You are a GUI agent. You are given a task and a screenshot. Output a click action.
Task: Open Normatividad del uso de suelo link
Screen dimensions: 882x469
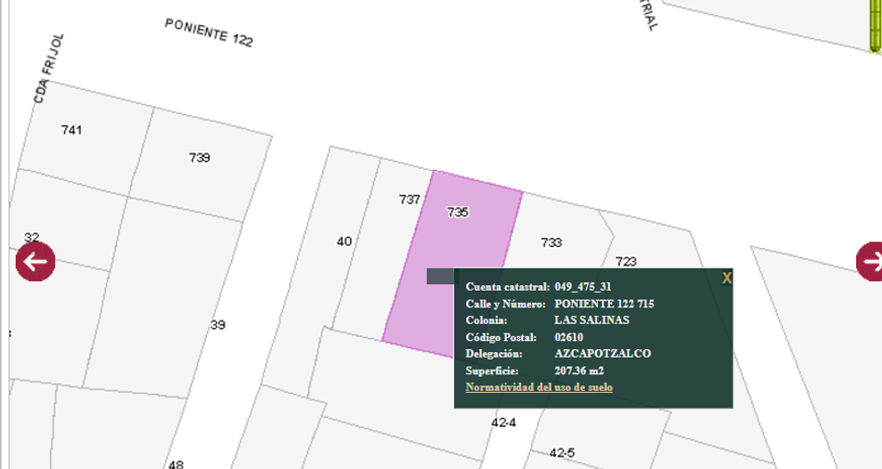coord(538,387)
